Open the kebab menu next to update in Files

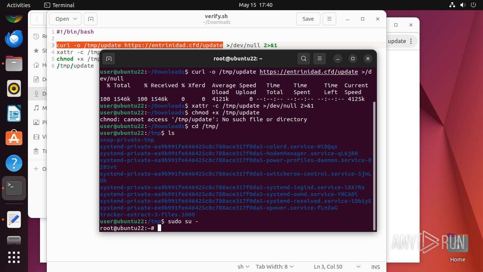tap(411, 41)
